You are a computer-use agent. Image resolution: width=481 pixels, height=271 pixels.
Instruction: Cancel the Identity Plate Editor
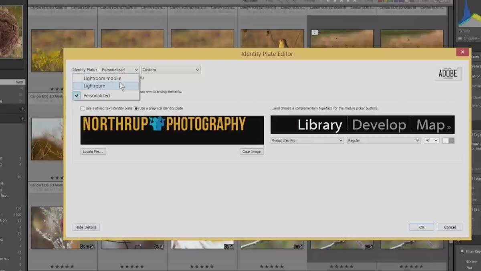tap(450, 227)
